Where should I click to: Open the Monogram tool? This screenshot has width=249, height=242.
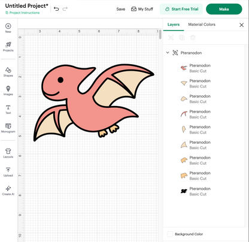pos(8,128)
